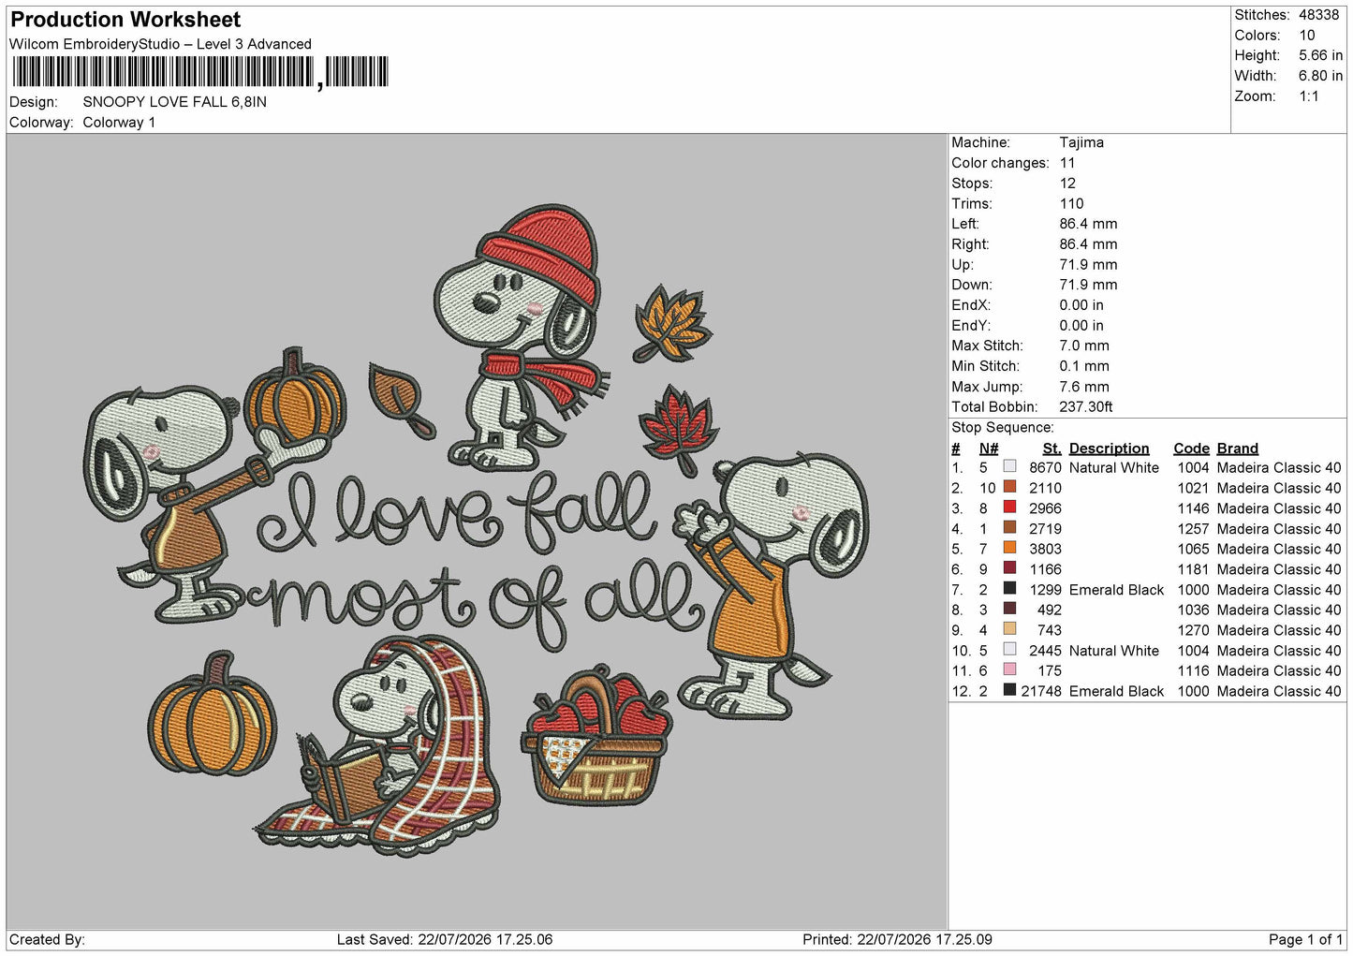Click the Brand column header
Screen dimensions: 1353x956
click(x=1237, y=449)
